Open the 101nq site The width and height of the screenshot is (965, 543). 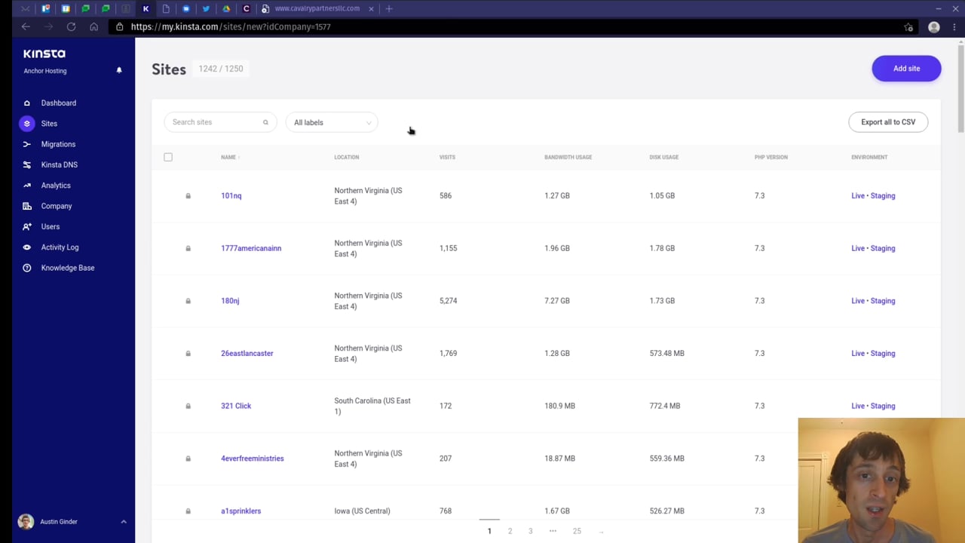[231, 196]
